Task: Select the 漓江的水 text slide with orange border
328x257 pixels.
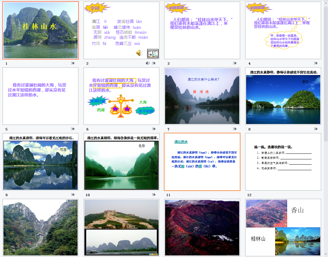Action: pyautogui.click(x=202, y=162)
